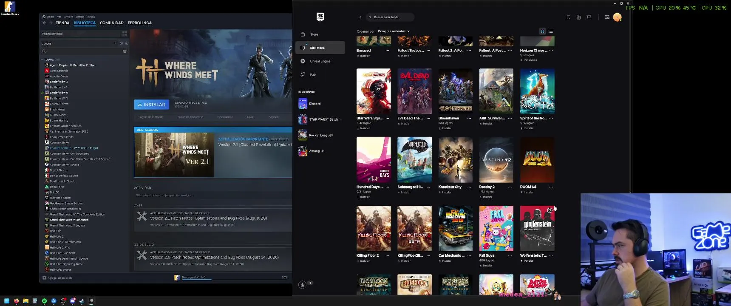
Task: Open Steam collections grid view icon
Action: (x=125, y=33)
